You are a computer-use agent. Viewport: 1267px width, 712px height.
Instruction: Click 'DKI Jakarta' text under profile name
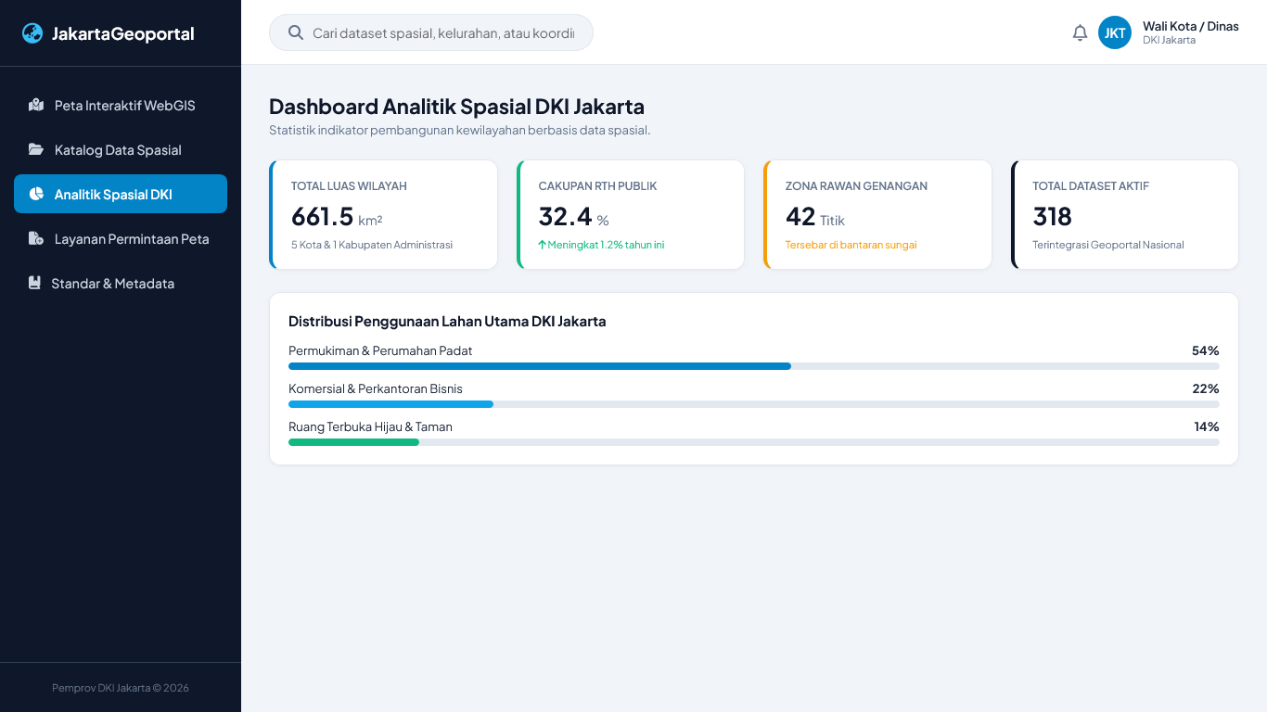click(1169, 40)
